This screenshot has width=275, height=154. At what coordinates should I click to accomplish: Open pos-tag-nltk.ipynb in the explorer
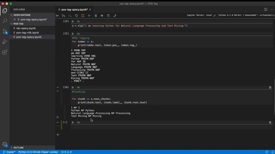[x=27, y=33]
